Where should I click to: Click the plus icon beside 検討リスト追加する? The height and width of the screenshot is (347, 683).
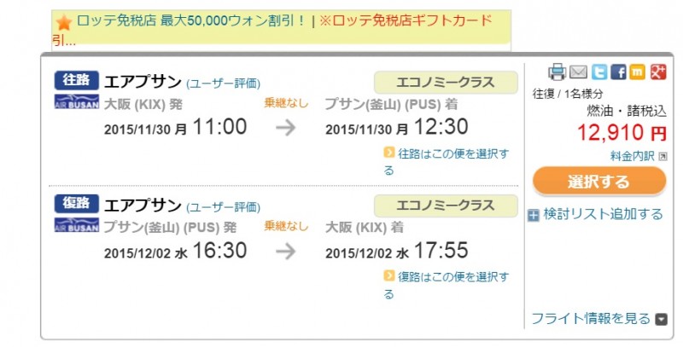point(533,215)
